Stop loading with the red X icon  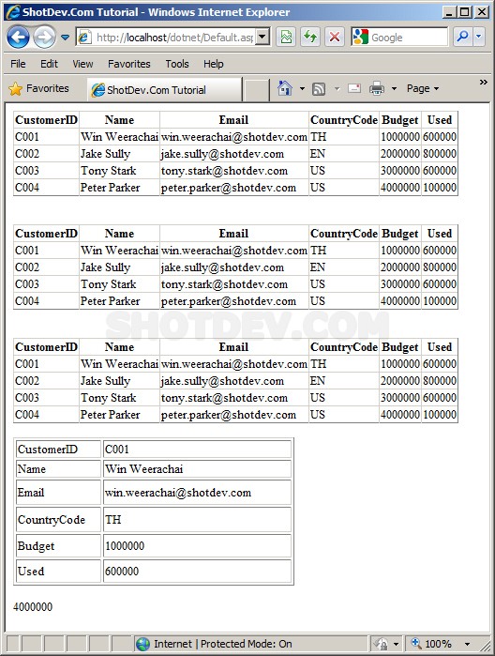pos(335,38)
